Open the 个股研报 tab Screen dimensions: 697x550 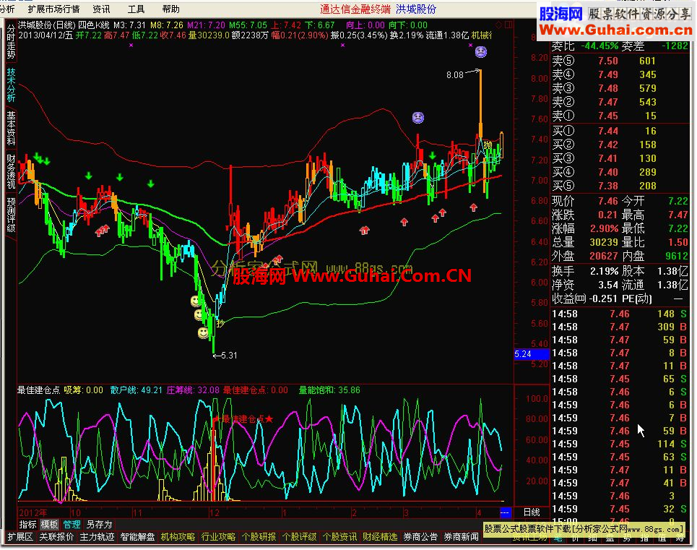pyautogui.click(x=259, y=537)
